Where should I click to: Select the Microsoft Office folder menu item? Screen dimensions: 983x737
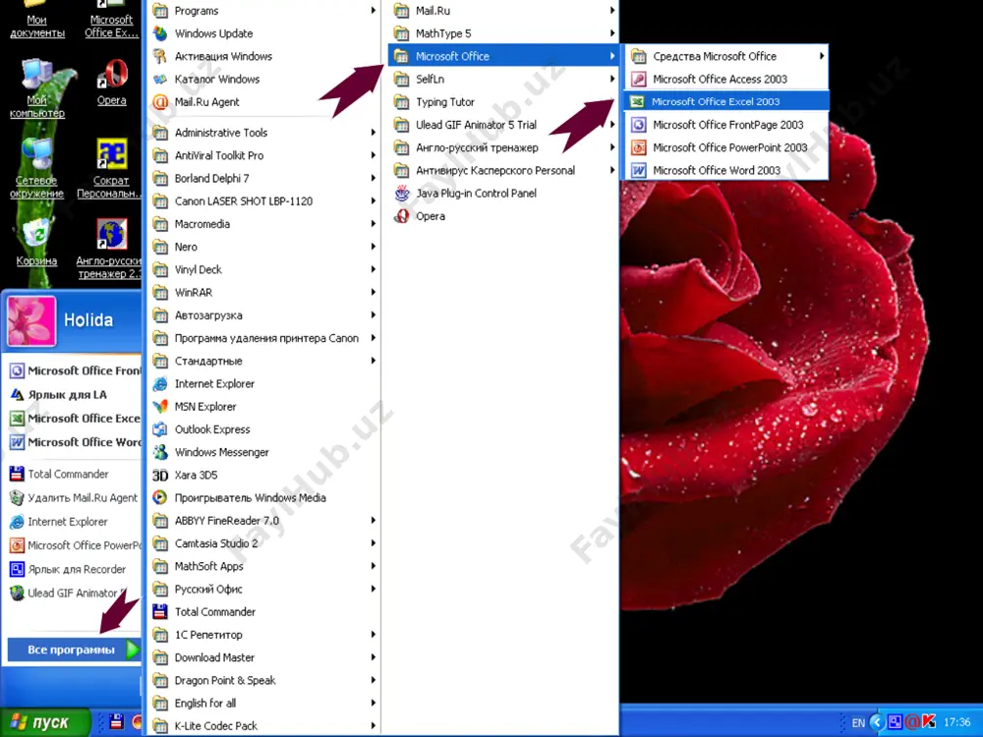pyautogui.click(x=503, y=56)
